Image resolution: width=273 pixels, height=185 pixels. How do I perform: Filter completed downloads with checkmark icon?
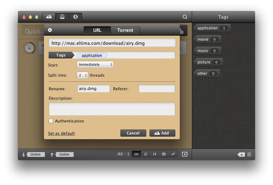[173, 154]
